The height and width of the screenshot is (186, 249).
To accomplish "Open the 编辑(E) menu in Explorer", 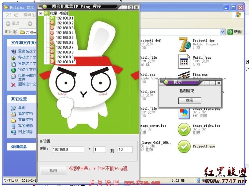I will (x=30, y=15).
